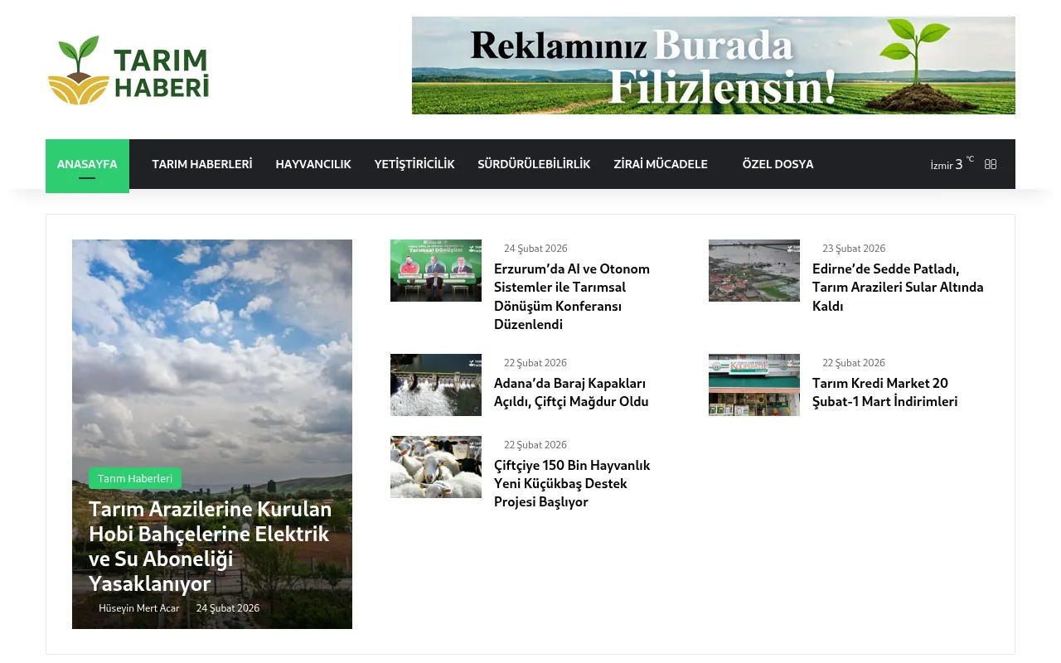Image resolution: width=1061 pixels, height=663 pixels.
Task: Open TARIM HABERLERİ from the navigation bar
Action: 201,164
